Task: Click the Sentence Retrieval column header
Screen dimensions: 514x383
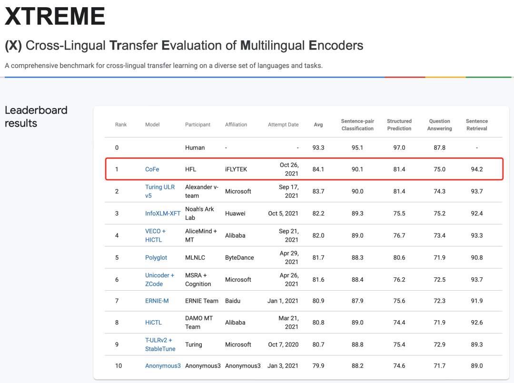Action: 477,125
